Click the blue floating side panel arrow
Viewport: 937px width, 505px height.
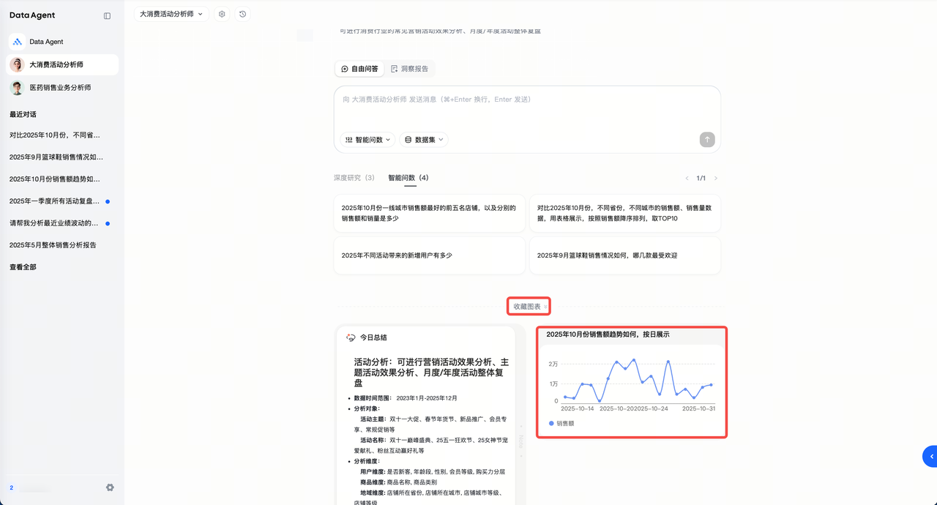(930, 456)
